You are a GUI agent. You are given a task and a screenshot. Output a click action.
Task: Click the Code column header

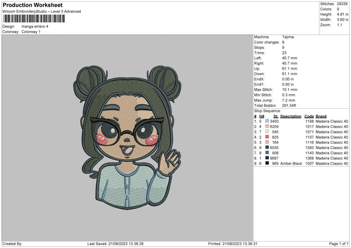click(309, 116)
